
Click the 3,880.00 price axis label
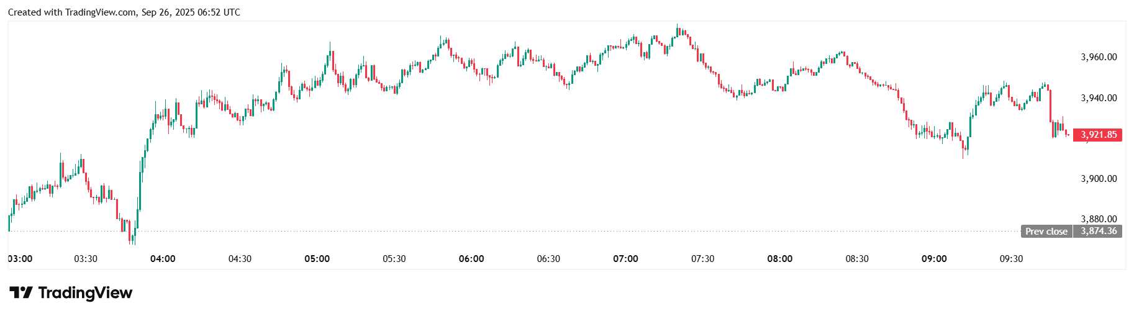click(1099, 219)
